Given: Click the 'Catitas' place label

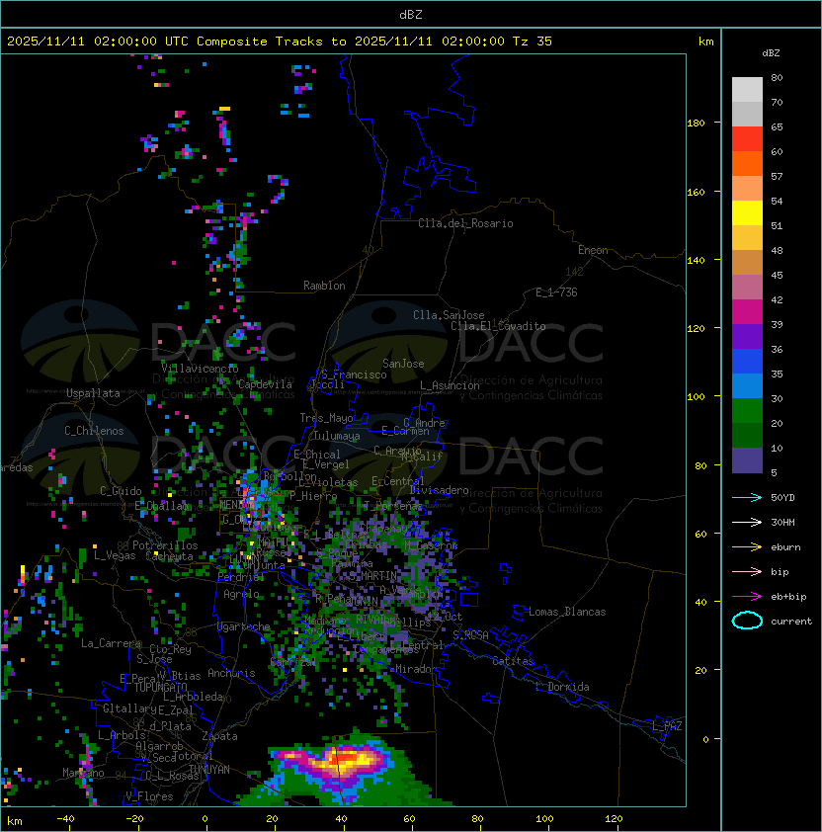Looking at the screenshot, I should pos(513,661).
